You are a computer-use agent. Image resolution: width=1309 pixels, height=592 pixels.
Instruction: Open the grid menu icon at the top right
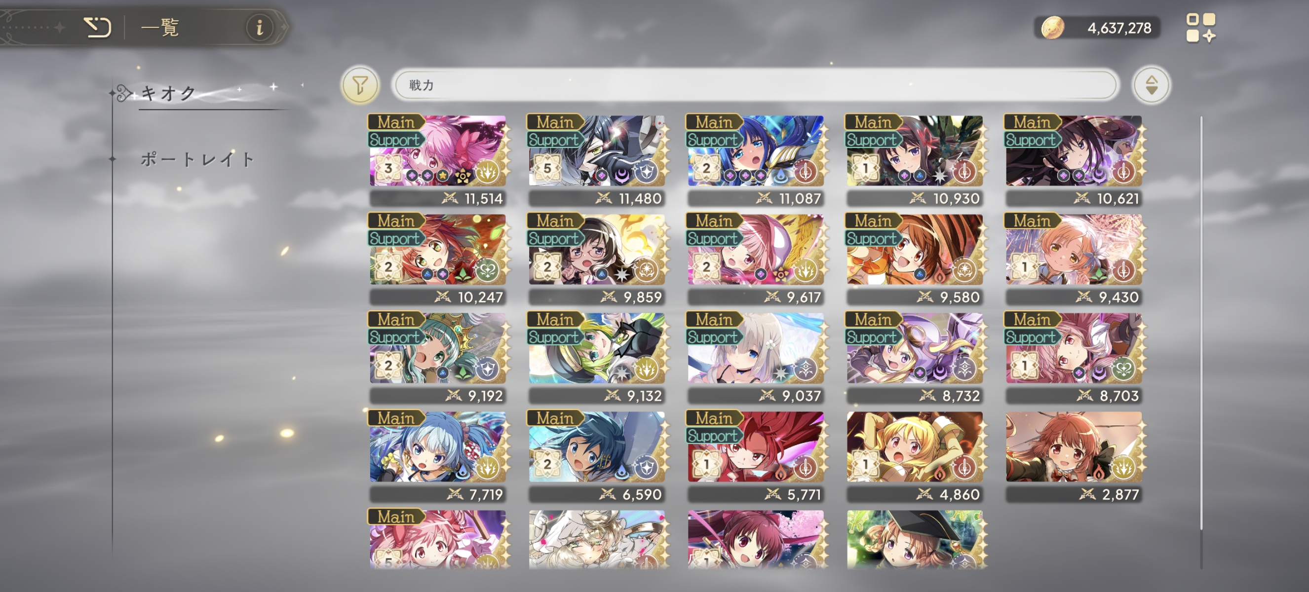click(x=1201, y=28)
